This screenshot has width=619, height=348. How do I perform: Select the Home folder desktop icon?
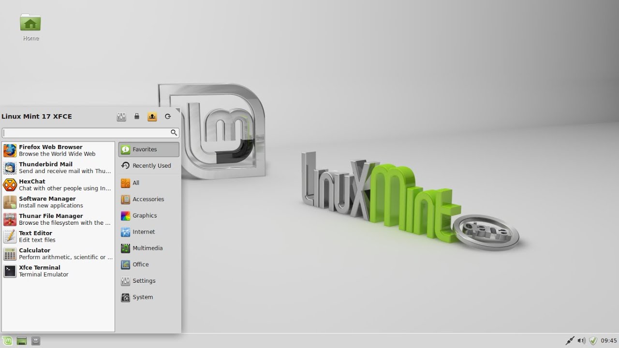(x=30, y=28)
